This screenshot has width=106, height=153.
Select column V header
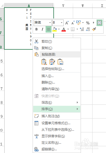click(x=63, y=6)
